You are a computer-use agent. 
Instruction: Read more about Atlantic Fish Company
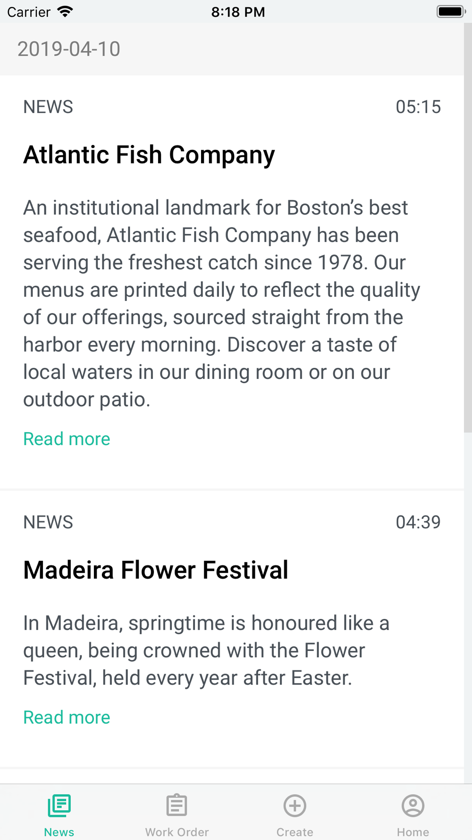pyautogui.click(x=67, y=439)
